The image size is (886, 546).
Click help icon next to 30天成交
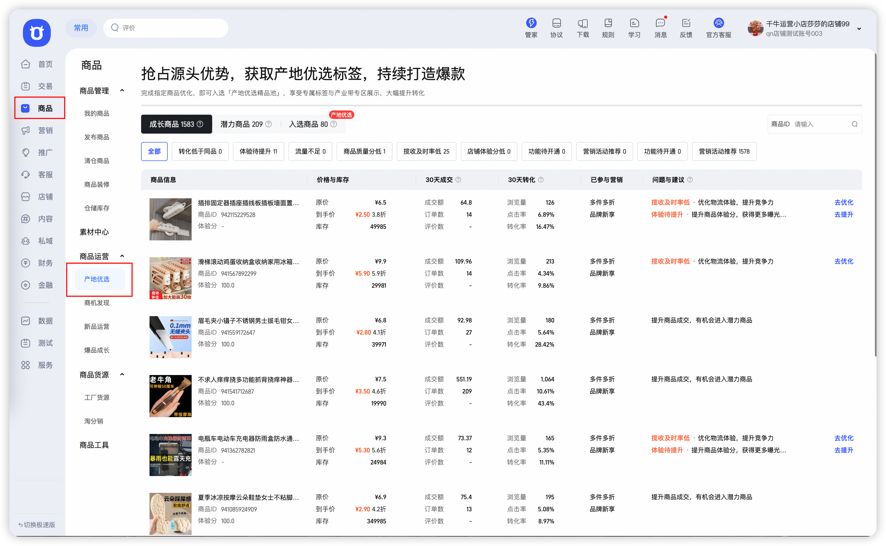point(458,180)
